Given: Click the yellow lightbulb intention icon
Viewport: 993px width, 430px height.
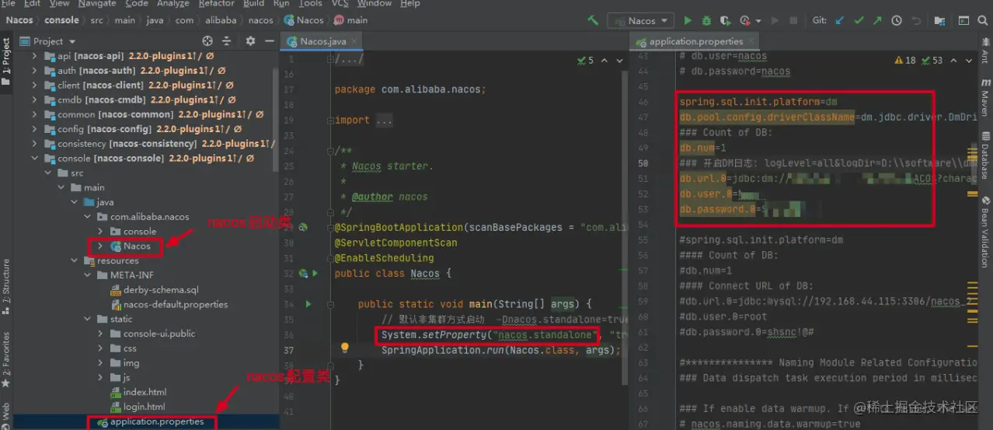Looking at the screenshot, I should (345, 348).
